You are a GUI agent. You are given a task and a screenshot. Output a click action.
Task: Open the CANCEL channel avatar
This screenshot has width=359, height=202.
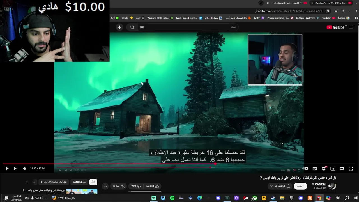click(x=332, y=186)
